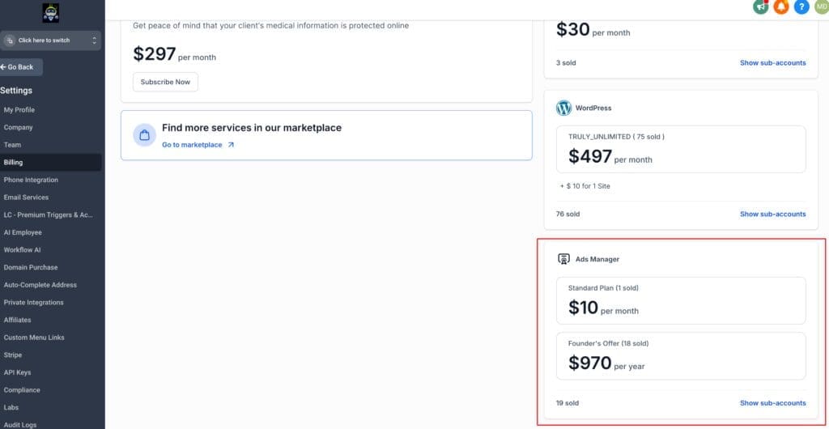
Task: Click the Go Back button
Action: [x=21, y=67]
